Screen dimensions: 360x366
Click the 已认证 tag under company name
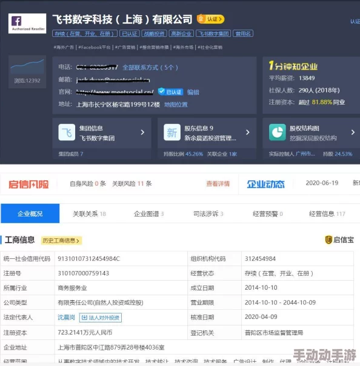(129, 34)
